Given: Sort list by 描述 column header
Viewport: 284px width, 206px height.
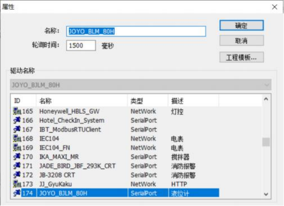Looking at the screenshot, I should coord(194,101).
